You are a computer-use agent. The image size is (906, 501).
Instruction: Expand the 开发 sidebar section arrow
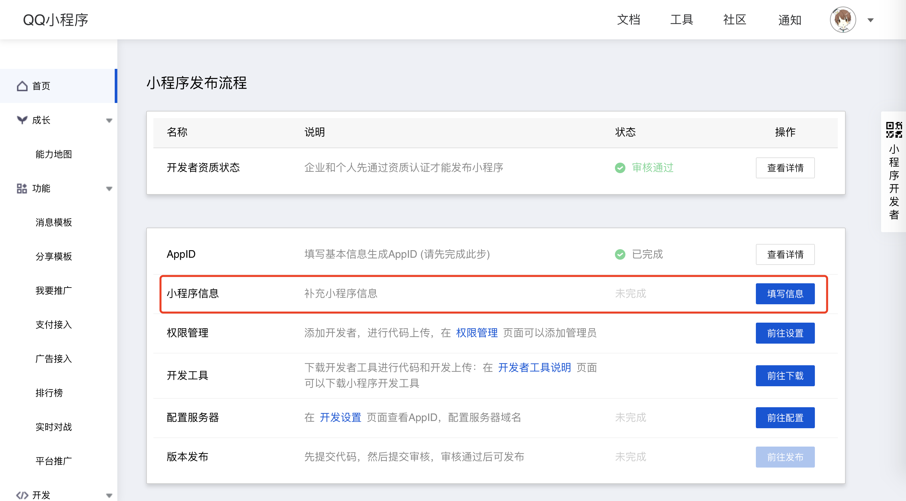(109, 495)
